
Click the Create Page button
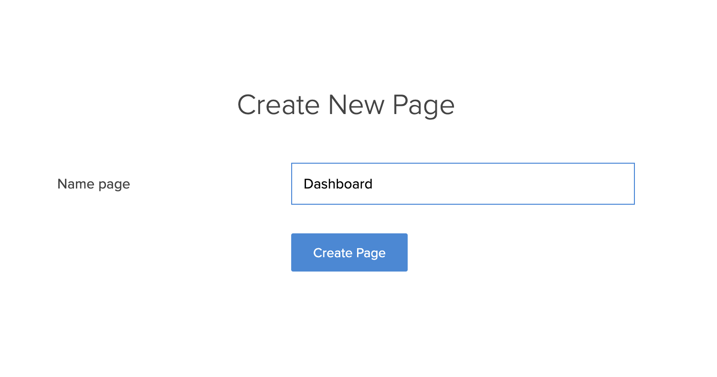[349, 252]
